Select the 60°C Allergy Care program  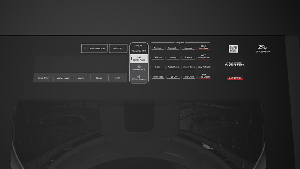coord(204,57)
